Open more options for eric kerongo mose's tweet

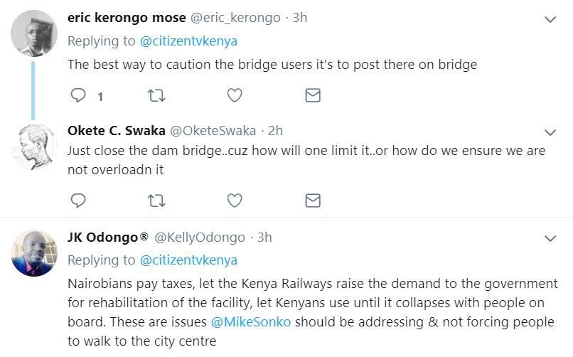(549, 18)
